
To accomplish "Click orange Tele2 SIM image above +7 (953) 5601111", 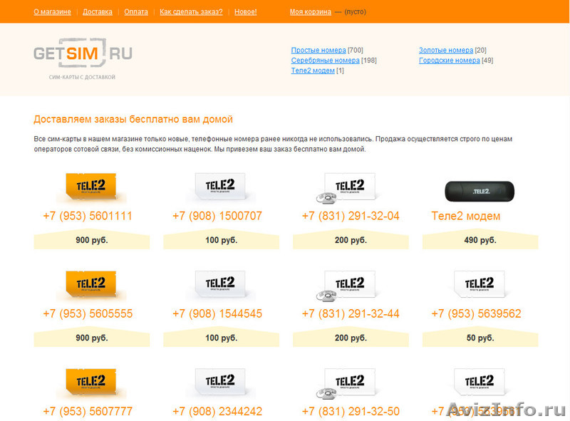I will [x=91, y=187].
